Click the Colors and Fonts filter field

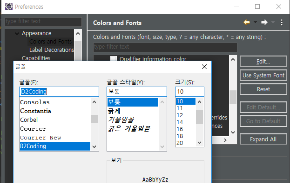[165, 47]
